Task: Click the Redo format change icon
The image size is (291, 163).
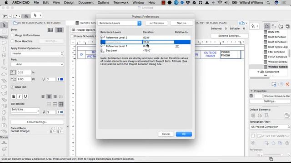Action: [x=60, y=128]
